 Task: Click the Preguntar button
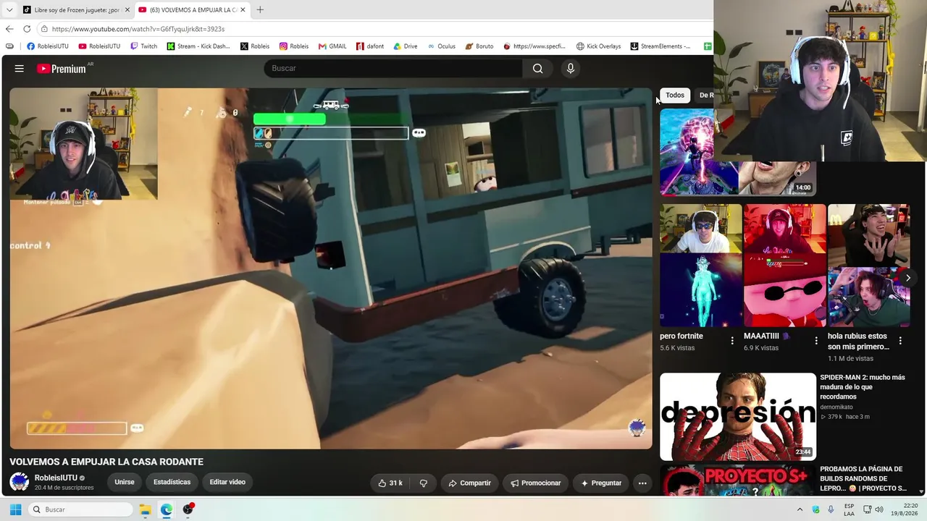click(601, 483)
